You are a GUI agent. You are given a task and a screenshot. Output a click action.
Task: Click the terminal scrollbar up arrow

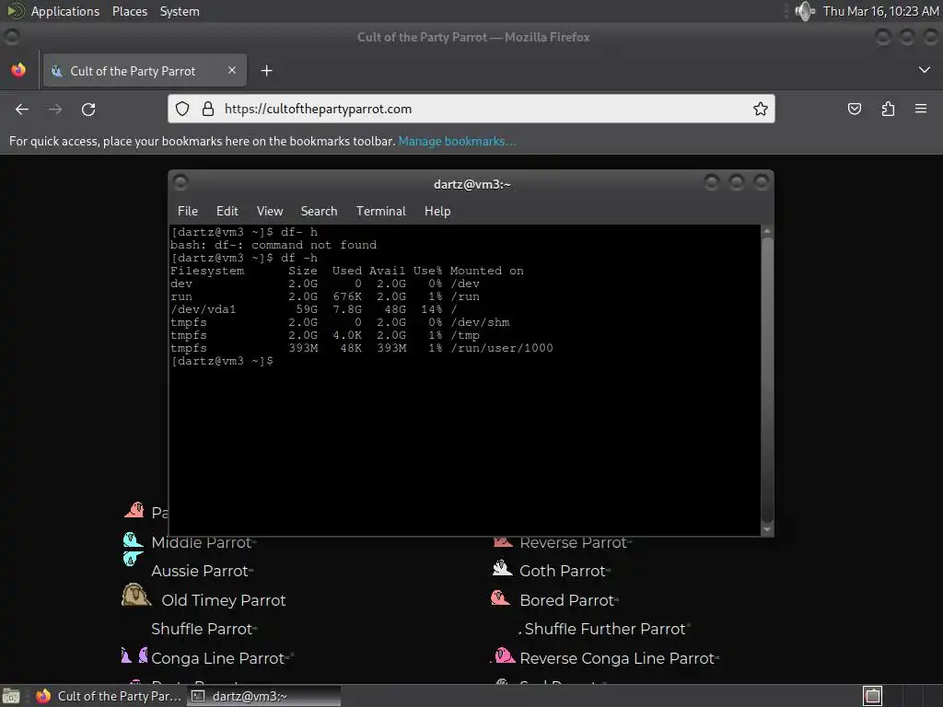coord(767,231)
